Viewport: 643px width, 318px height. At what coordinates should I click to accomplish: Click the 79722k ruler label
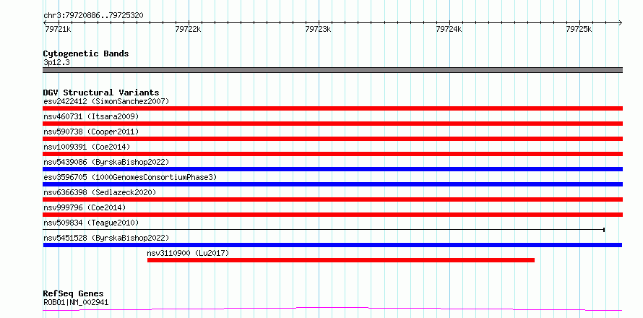[x=189, y=29]
